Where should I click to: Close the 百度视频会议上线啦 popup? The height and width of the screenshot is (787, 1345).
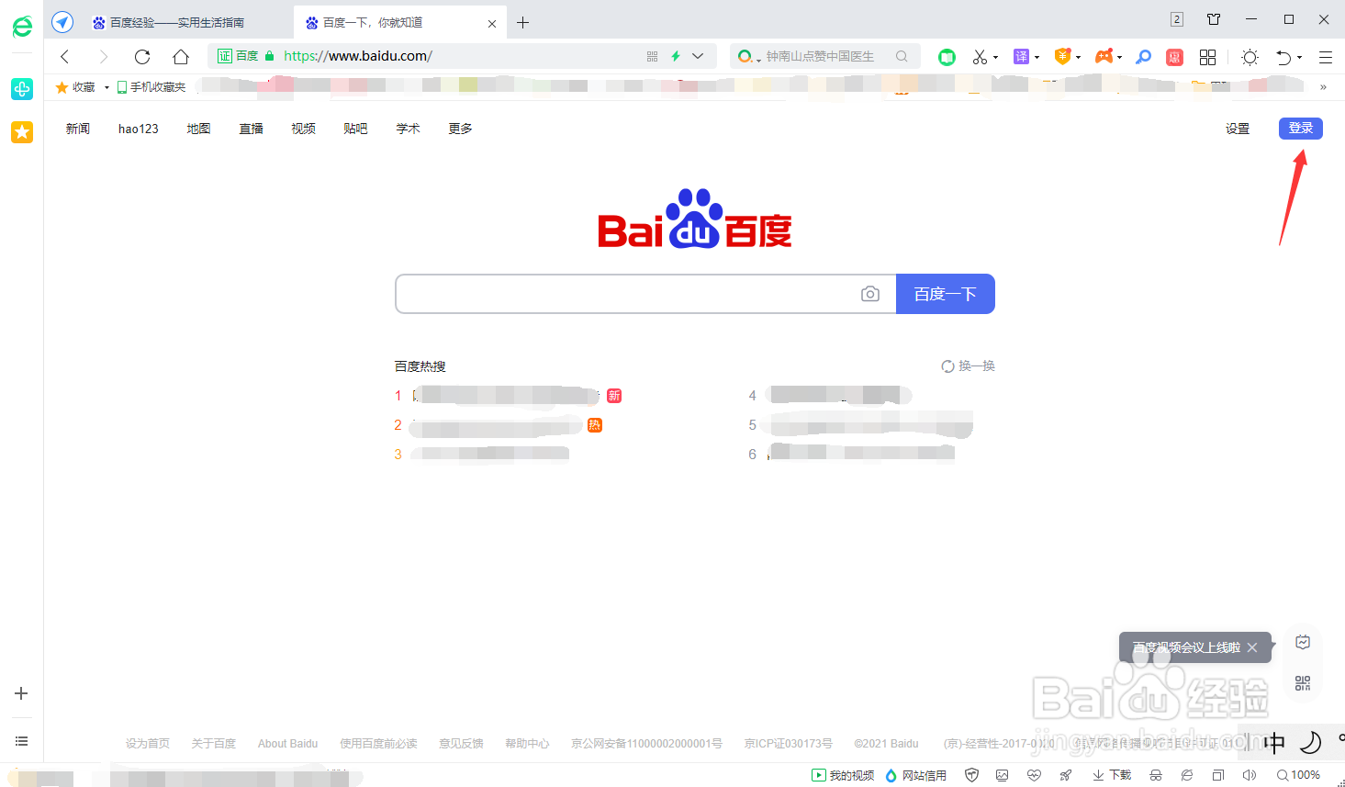click(x=1252, y=647)
